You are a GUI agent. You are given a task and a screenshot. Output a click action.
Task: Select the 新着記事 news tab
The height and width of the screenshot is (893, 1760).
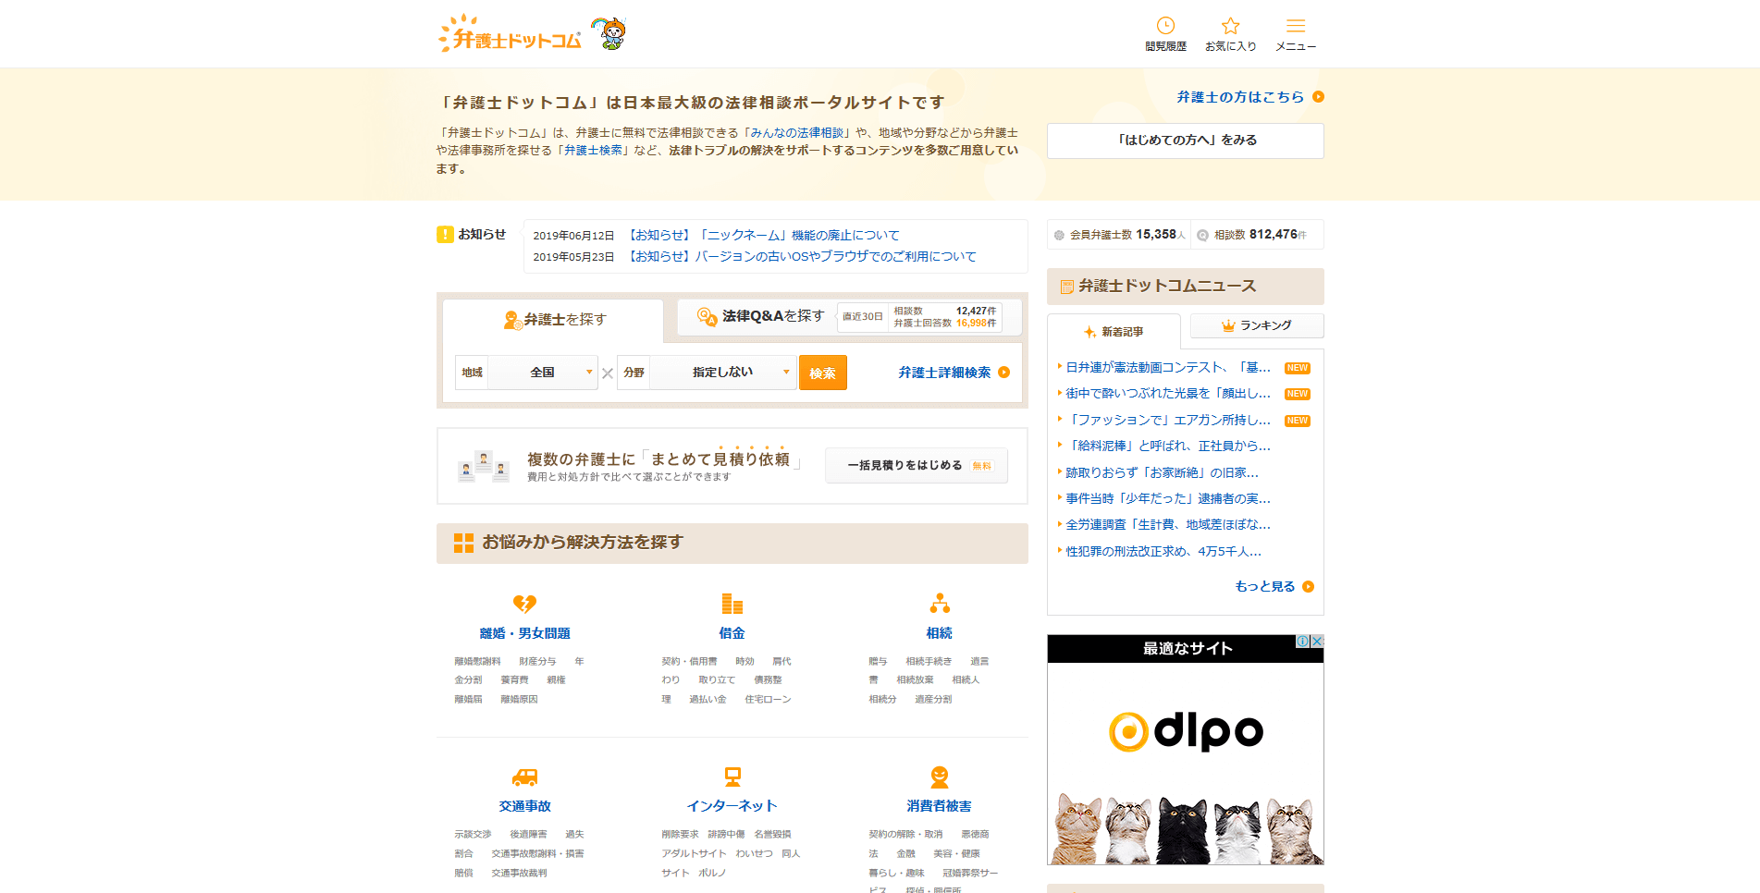(x=1114, y=332)
